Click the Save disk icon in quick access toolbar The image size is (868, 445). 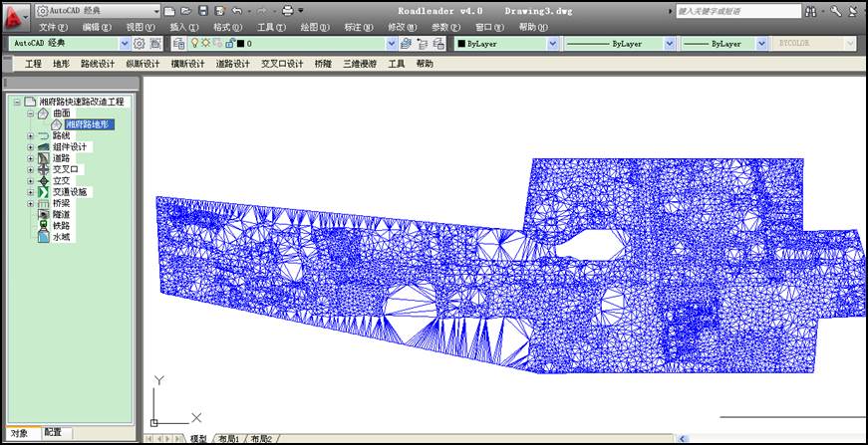203,11
